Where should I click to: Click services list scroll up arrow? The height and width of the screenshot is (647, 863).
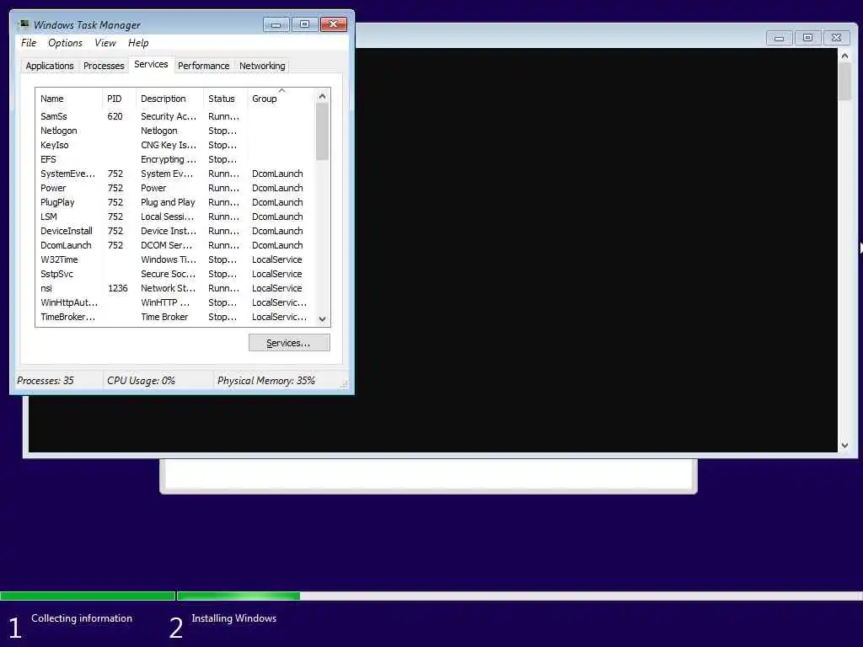click(323, 96)
